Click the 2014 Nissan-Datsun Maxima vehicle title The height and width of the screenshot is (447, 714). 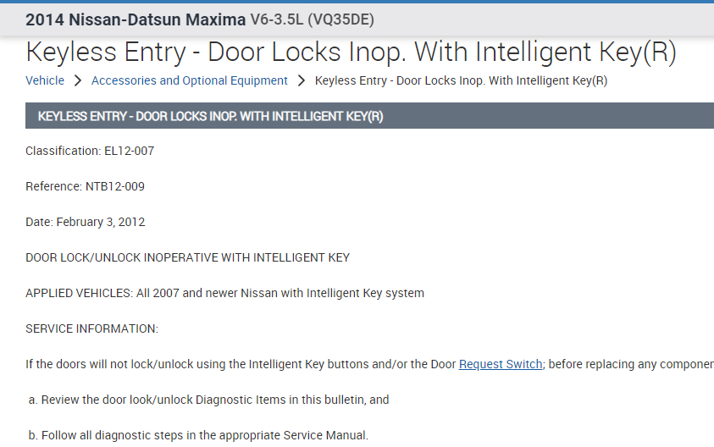136,19
